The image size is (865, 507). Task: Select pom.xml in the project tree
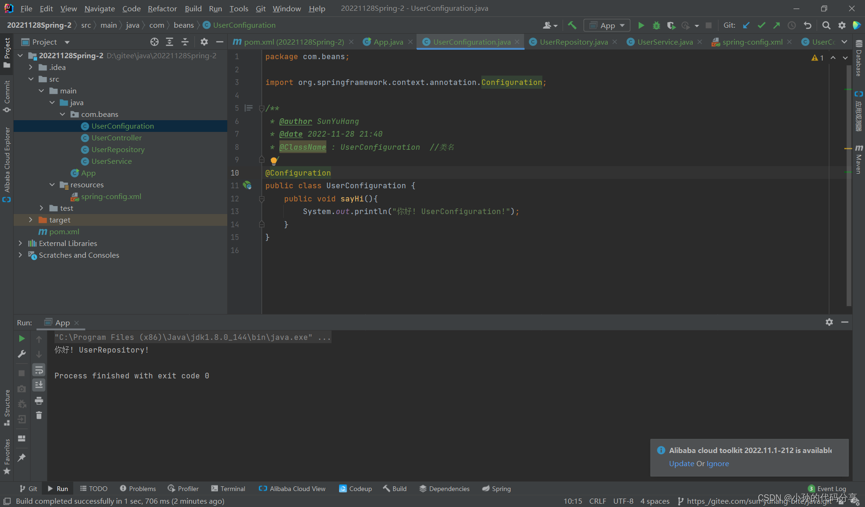tap(64, 231)
